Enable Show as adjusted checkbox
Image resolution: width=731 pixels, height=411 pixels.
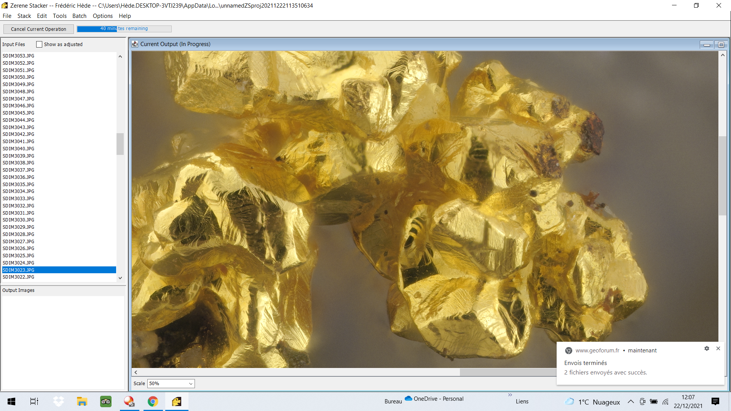click(x=39, y=45)
